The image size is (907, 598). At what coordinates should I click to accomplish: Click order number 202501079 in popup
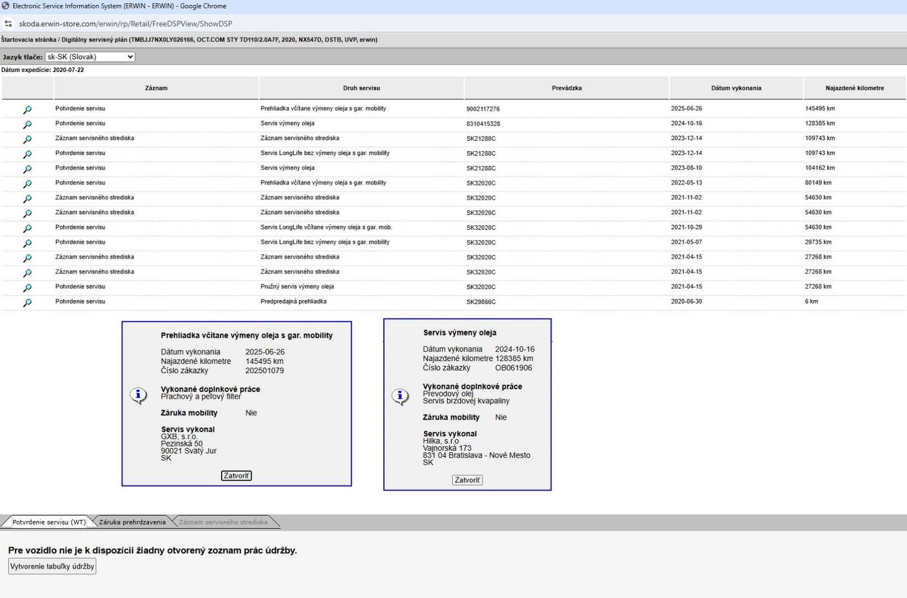click(265, 371)
